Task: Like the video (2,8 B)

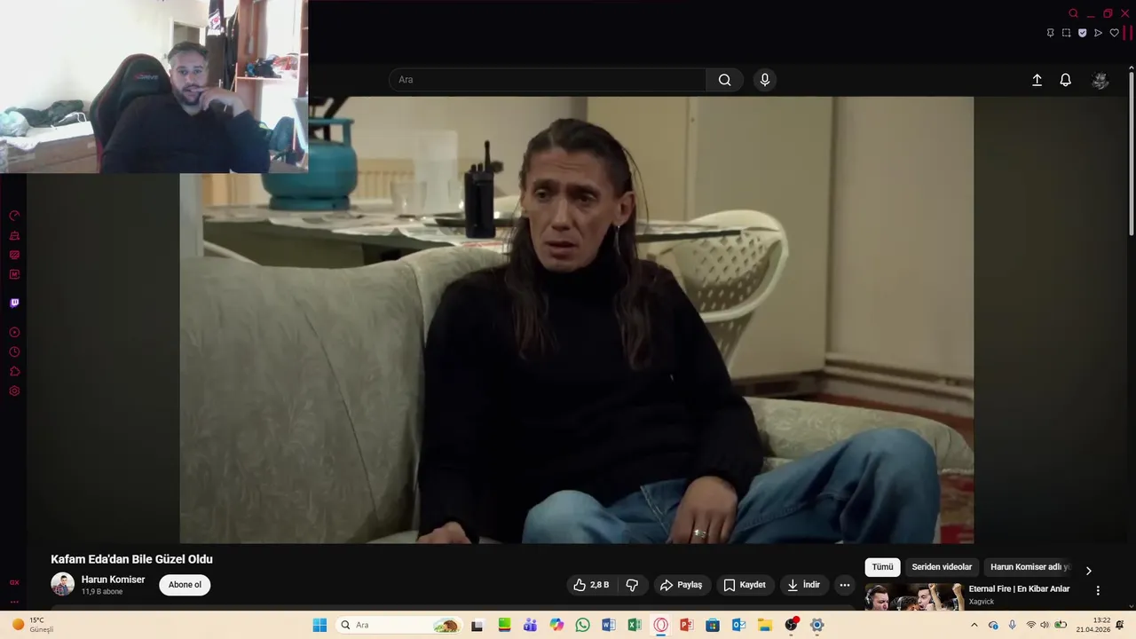Action: 591,585
